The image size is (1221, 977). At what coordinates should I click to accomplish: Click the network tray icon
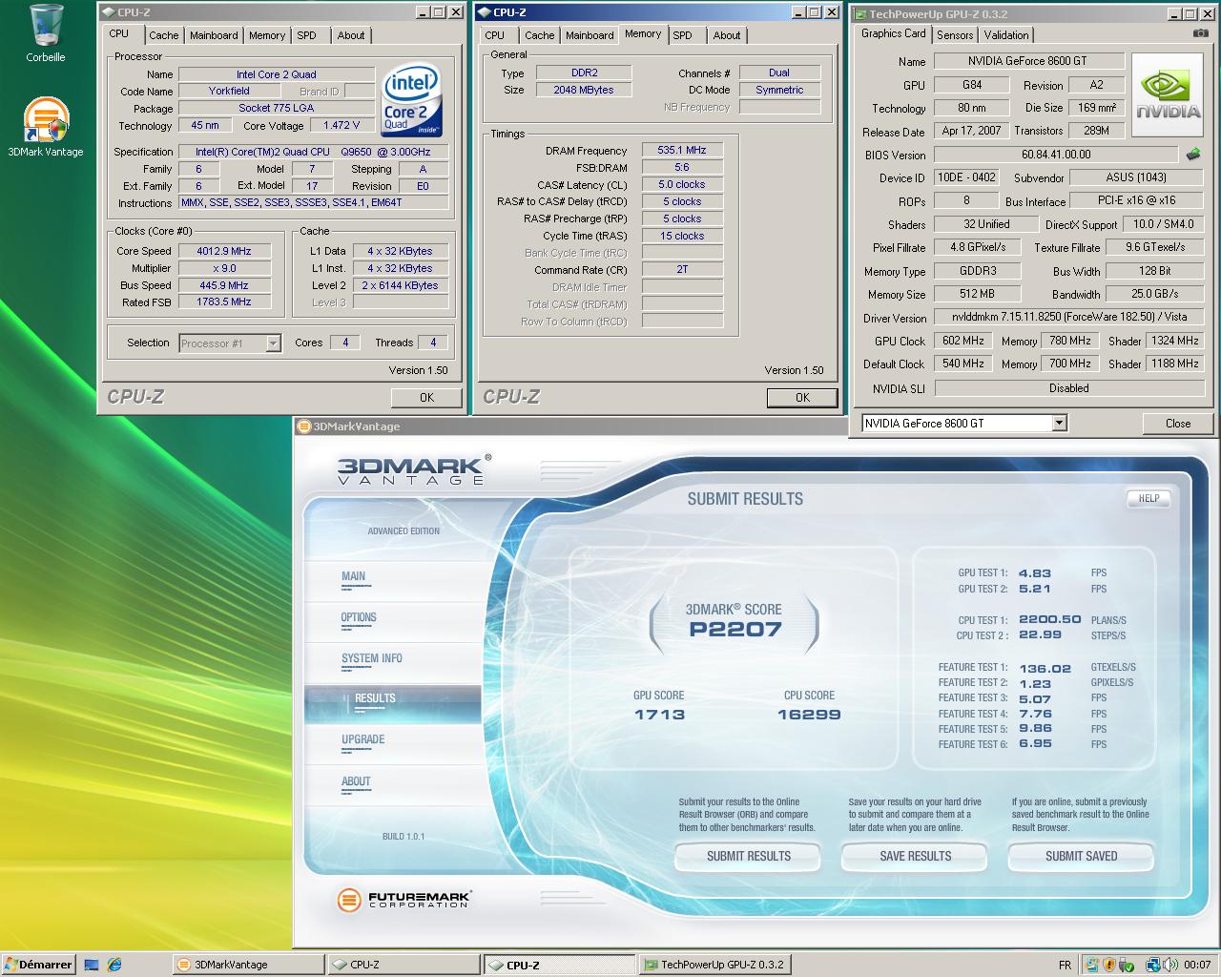pos(1153,965)
